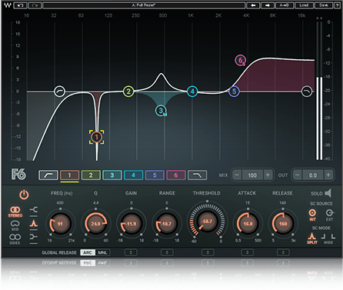Choose the bell filter shape icon

(x=33, y=224)
